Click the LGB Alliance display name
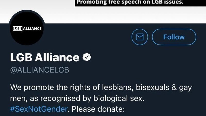206x116 pixels. [x=45, y=57]
